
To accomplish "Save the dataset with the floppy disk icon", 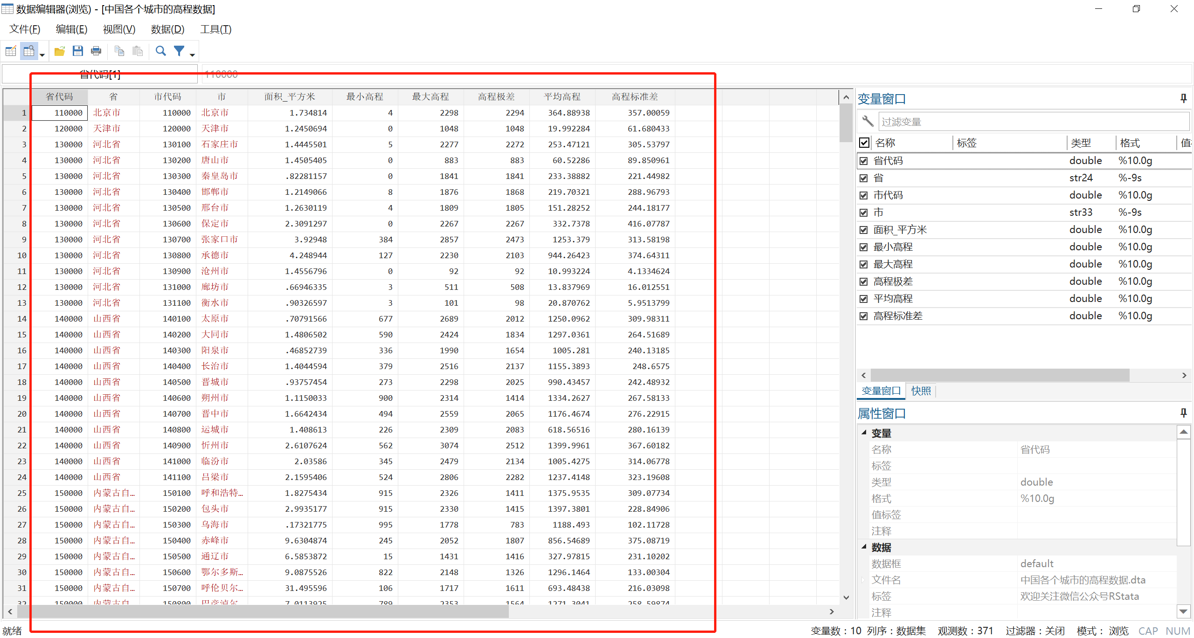I will [78, 51].
